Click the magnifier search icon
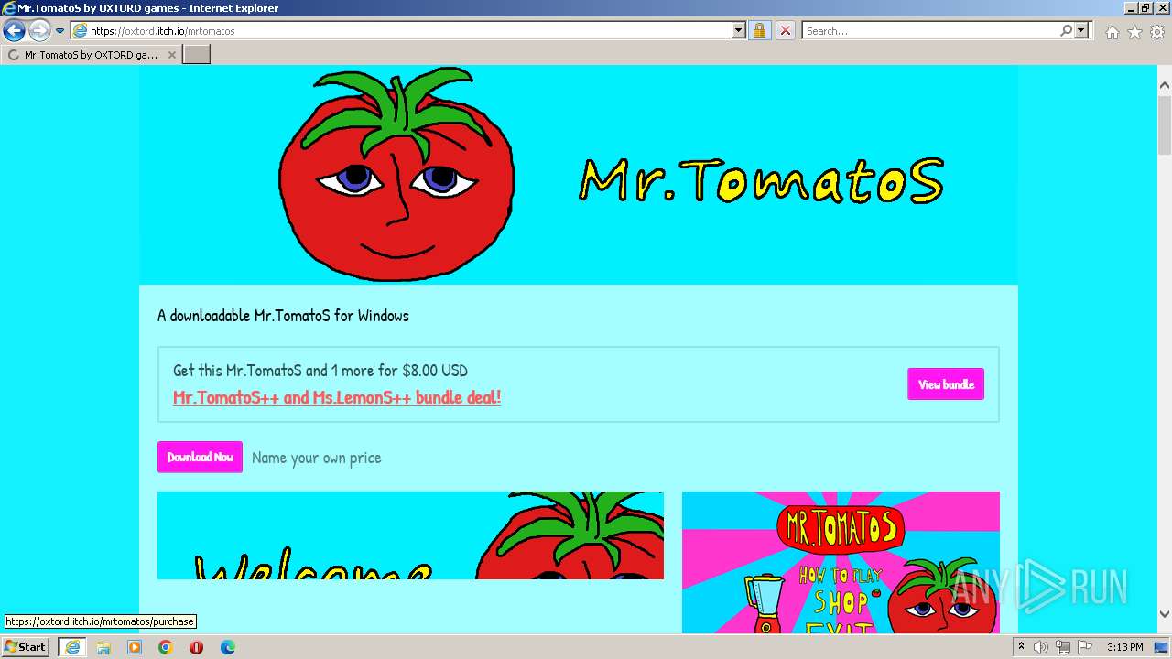The image size is (1172, 659). coord(1066,31)
